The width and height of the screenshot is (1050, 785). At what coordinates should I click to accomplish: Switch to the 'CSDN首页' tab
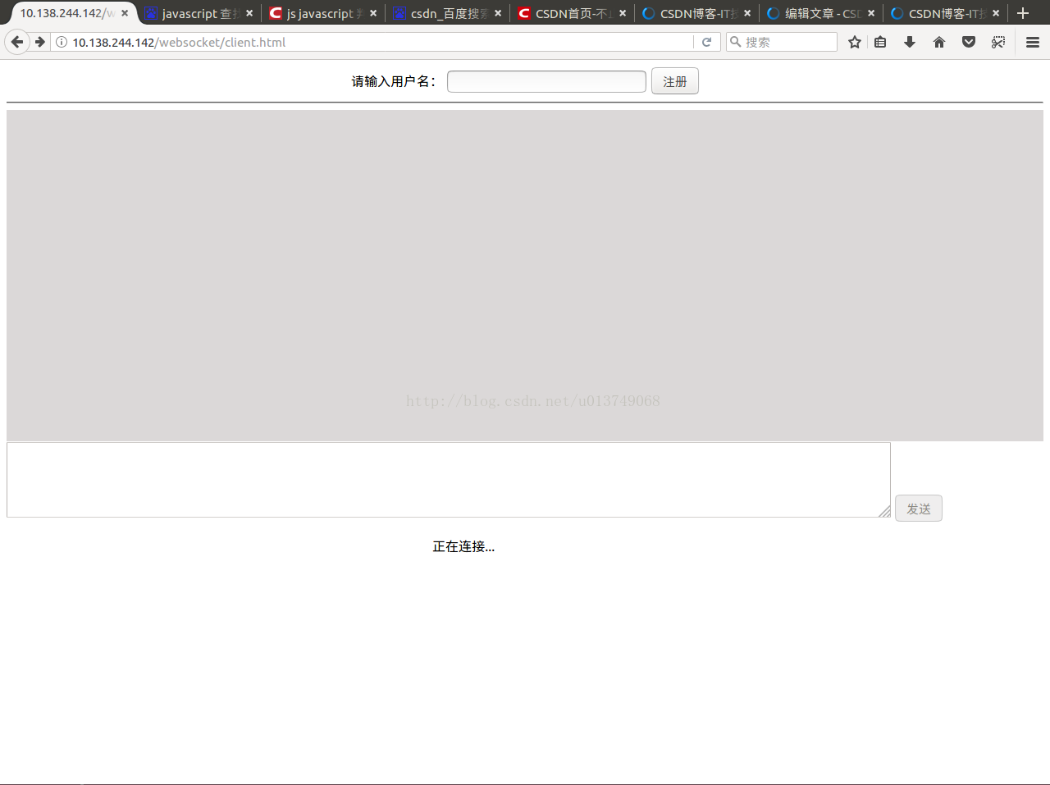(x=573, y=13)
